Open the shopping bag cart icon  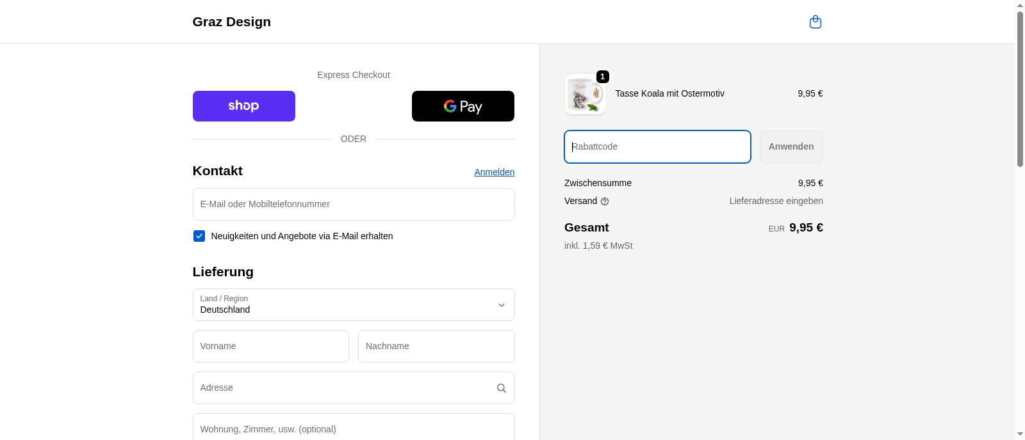pyautogui.click(x=815, y=22)
